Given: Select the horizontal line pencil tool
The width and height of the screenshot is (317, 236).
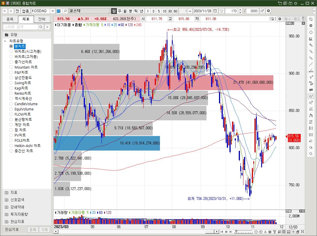Looking at the screenshot, I should [x=311, y=51].
